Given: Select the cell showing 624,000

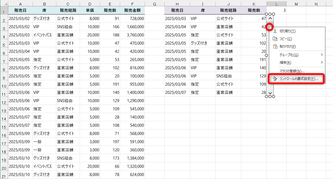Looking at the screenshot, I should click(132, 175).
